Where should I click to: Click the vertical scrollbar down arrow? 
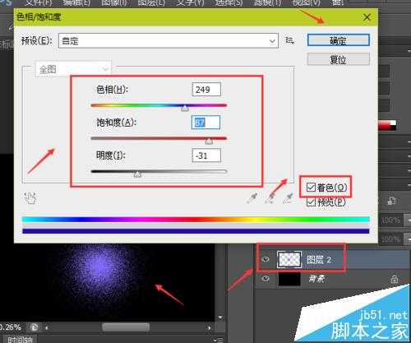(x=220, y=318)
